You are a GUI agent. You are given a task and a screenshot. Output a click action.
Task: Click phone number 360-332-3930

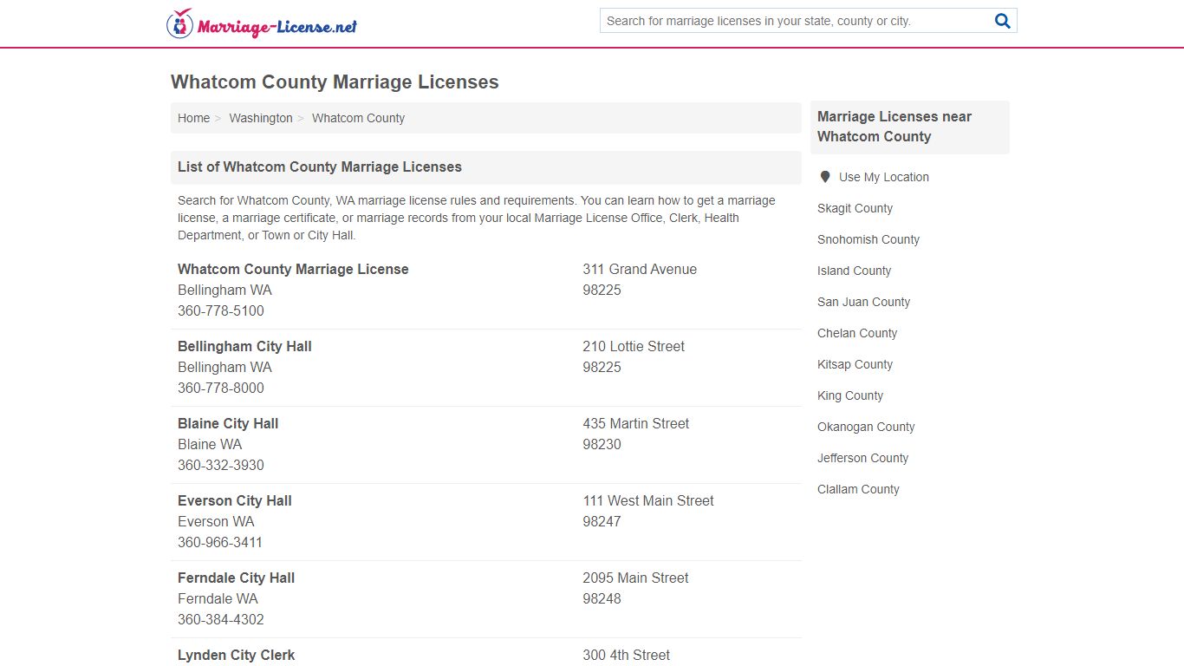click(x=221, y=465)
